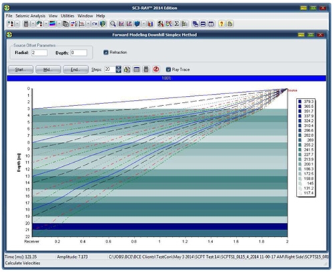Open the yellow question mark help icon
This screenshot has height=272, width=334.
pyautogui.click(x=221, y=24)
